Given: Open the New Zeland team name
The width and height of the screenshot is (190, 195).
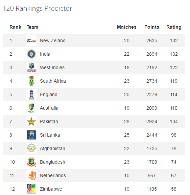Looking at the screenshot, I should pyautogui.click(x=53, y=40).
